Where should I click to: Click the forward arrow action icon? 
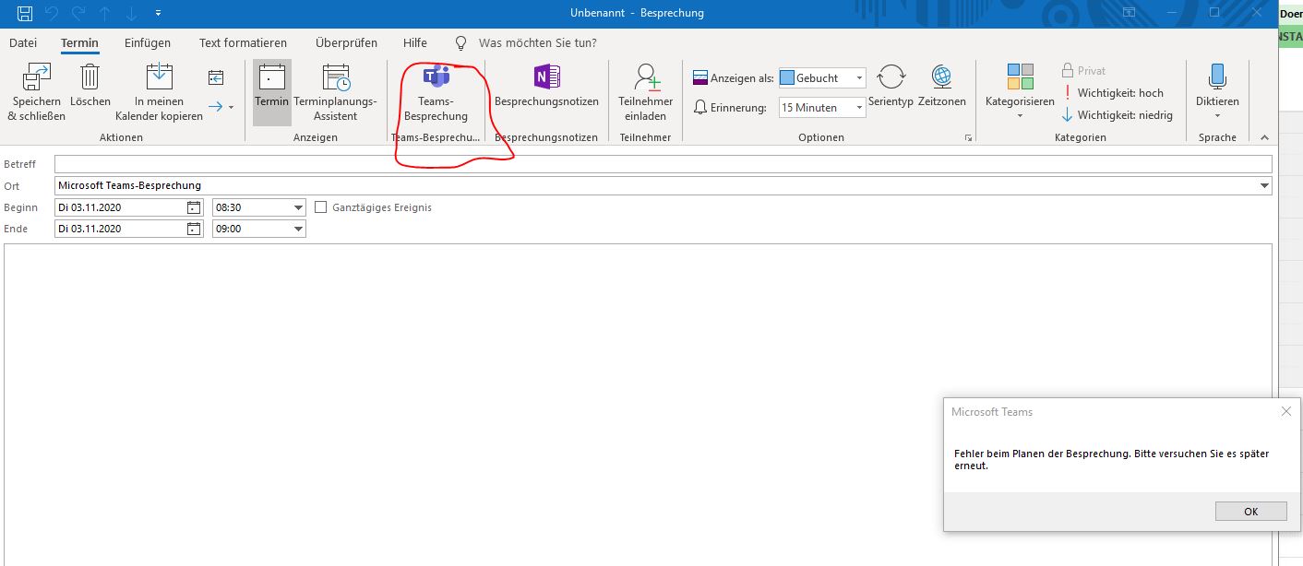(215, 107)
